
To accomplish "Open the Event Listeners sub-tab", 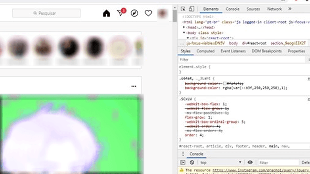I will (x=233, y=51).
